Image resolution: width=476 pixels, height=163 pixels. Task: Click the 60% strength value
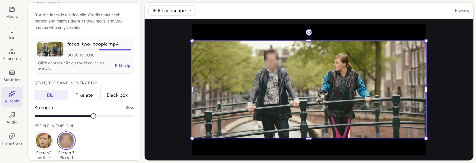coord(130,108)
